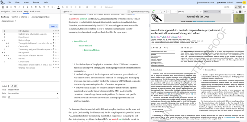Click the Edit label button

click(14, 86)
